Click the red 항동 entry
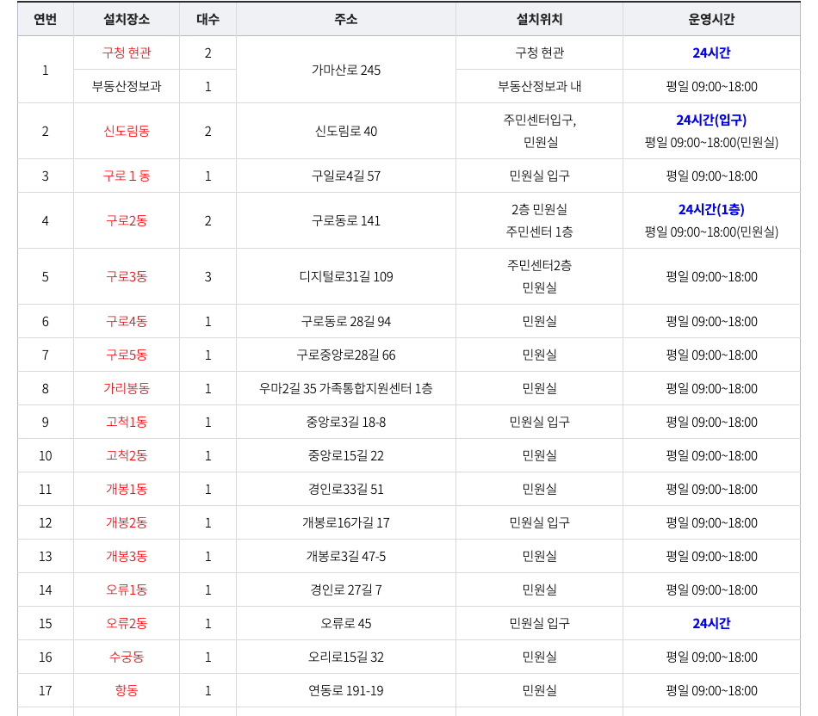The height and width of the screenshot is (716, 818). click(127, 690)
